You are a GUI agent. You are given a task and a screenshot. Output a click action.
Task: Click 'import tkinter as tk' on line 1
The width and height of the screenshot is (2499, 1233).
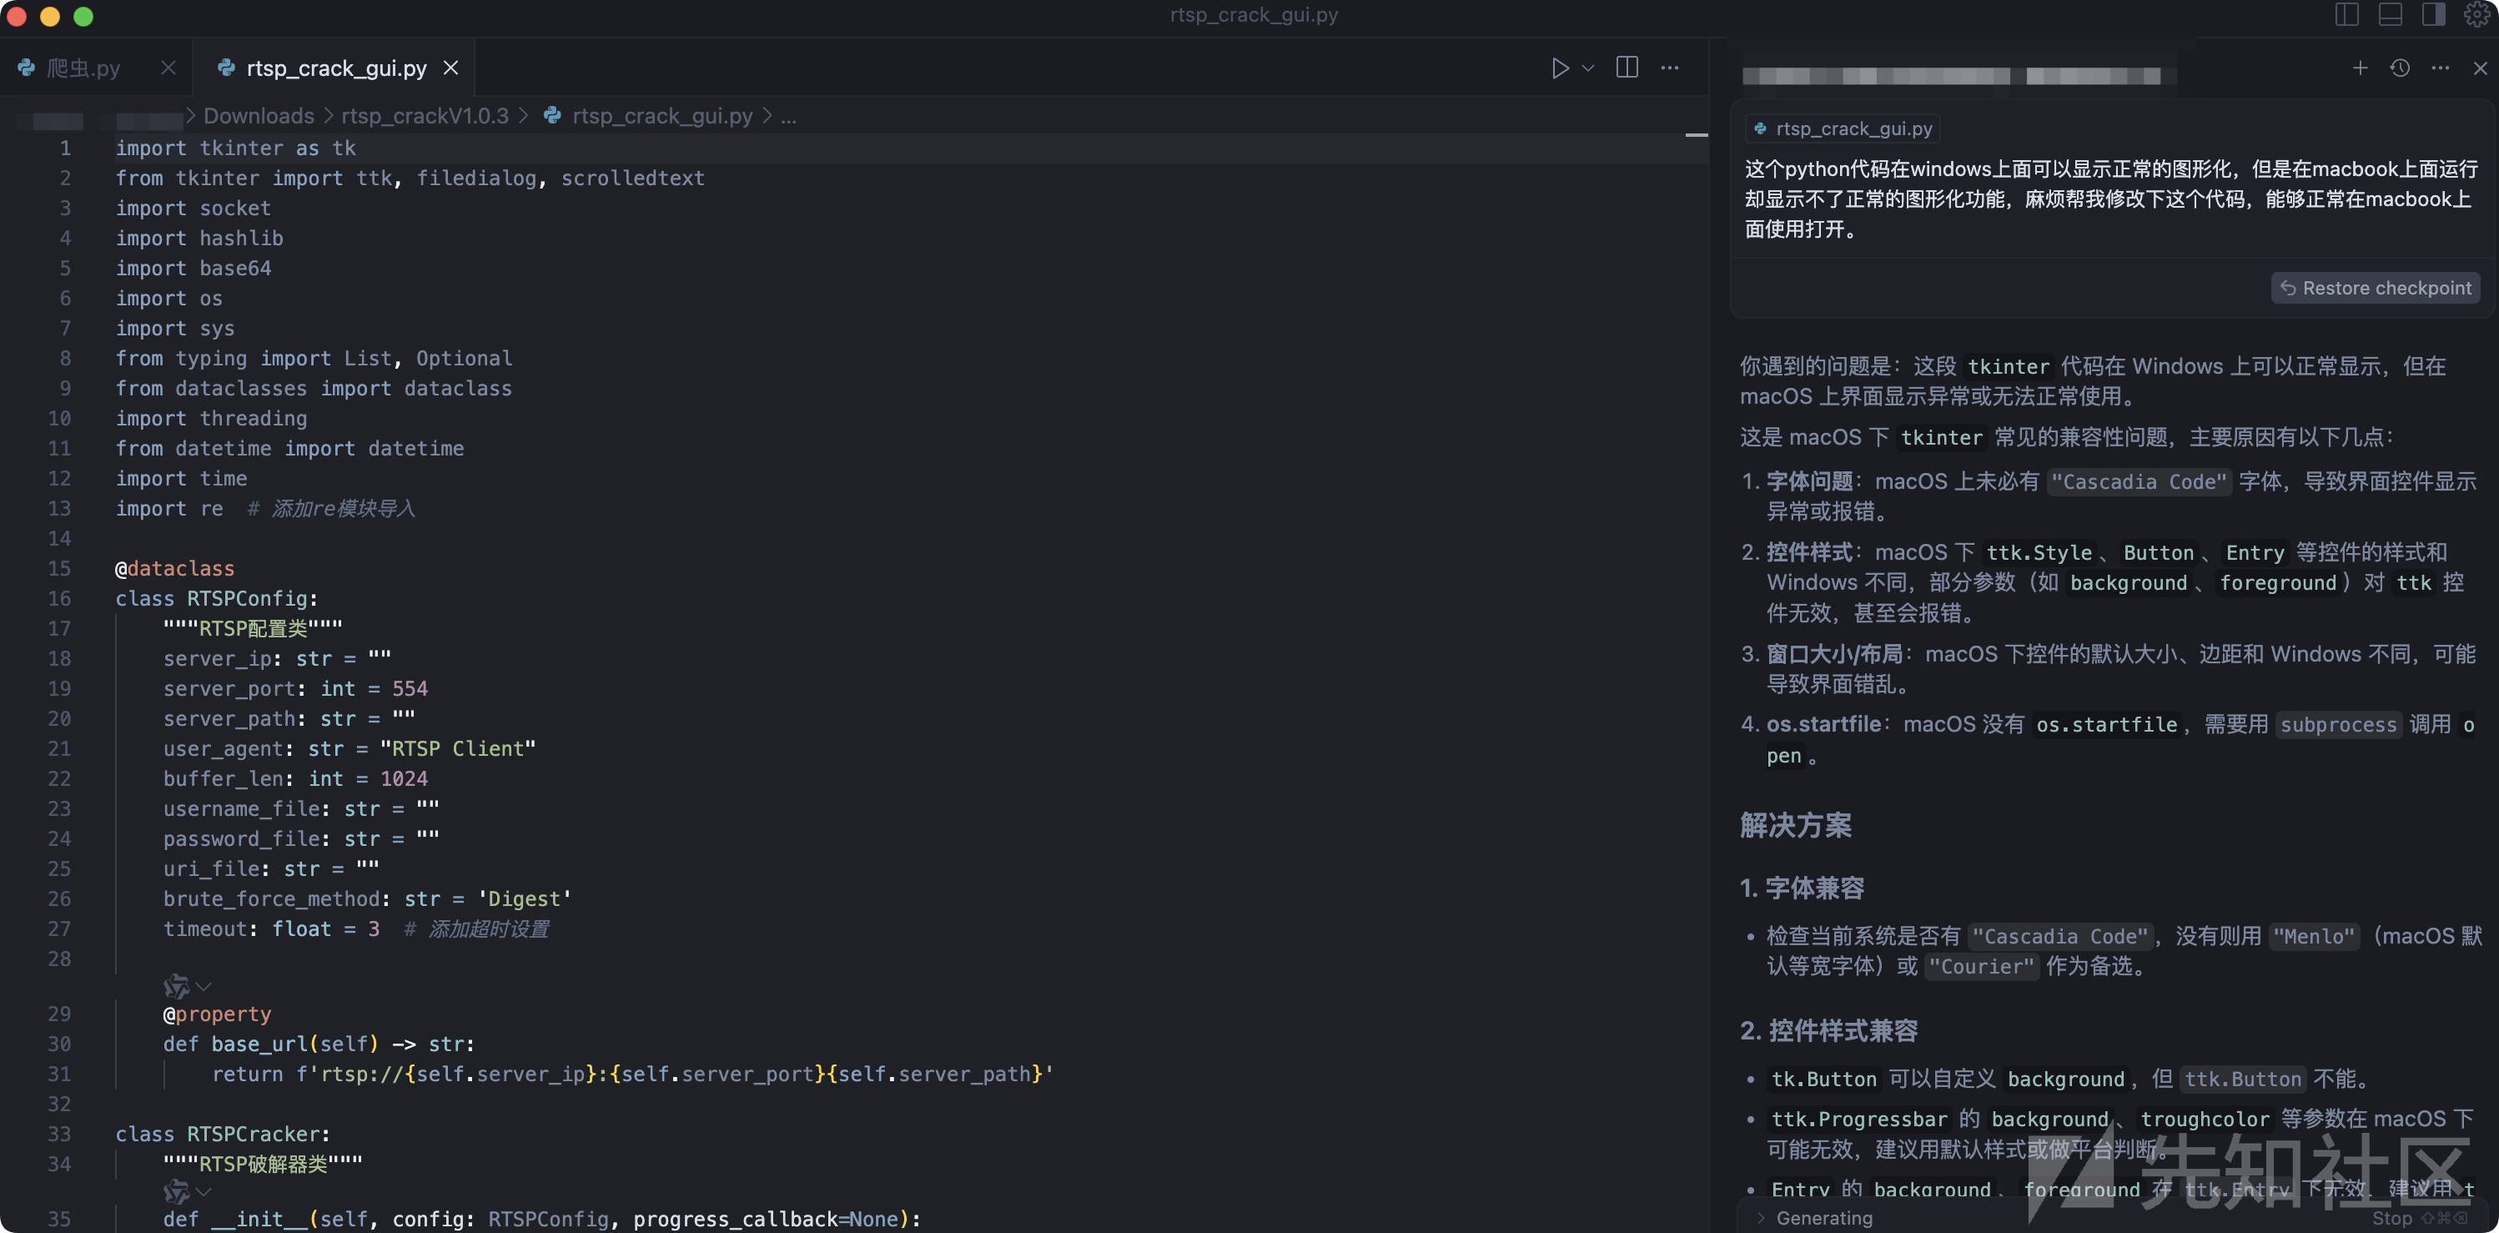pyautogui.click(x=236, y=148)
